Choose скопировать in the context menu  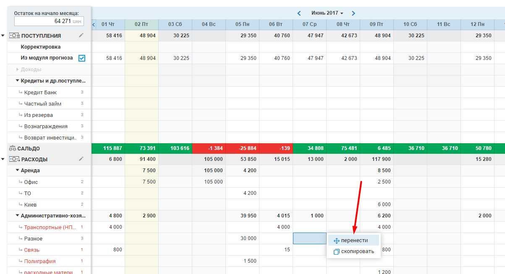pos(354,251)
